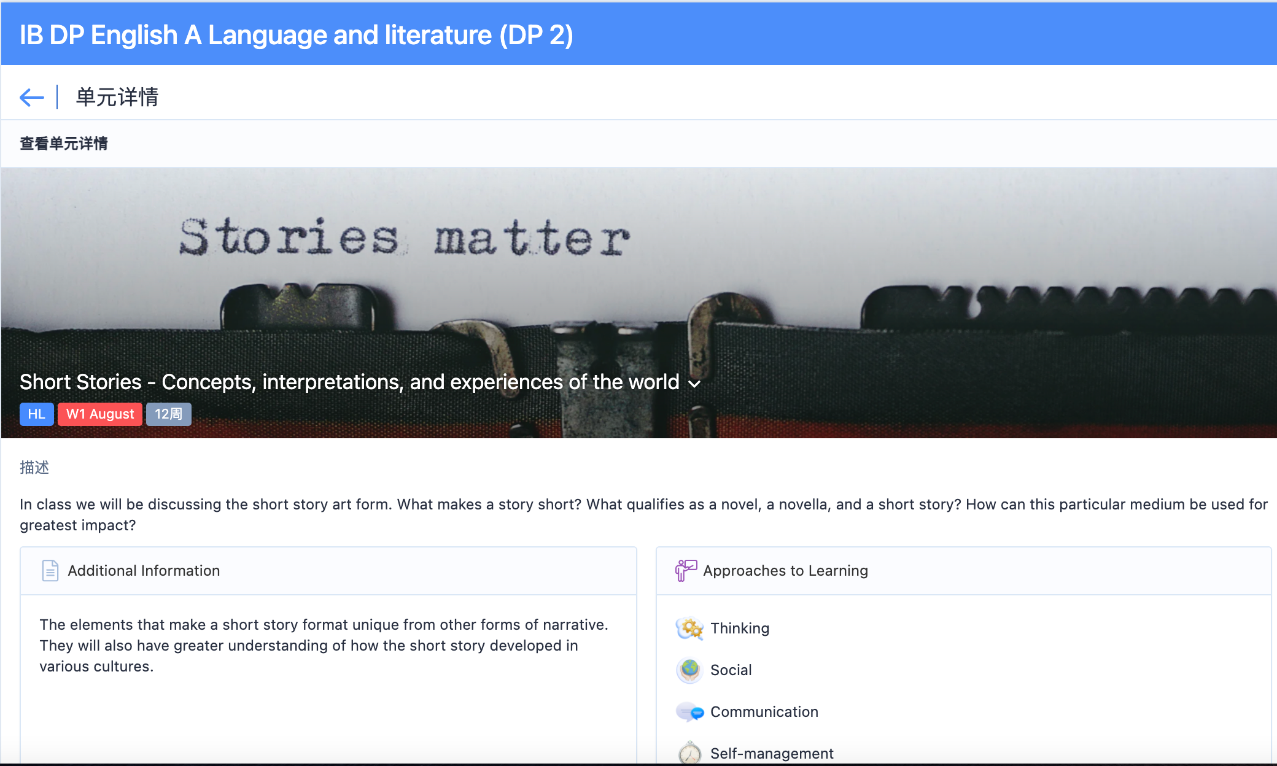The width and height of the screenshot is (1277, 766).
Task: Click the Additional Information body paragraph
Action: click(324, 646)
